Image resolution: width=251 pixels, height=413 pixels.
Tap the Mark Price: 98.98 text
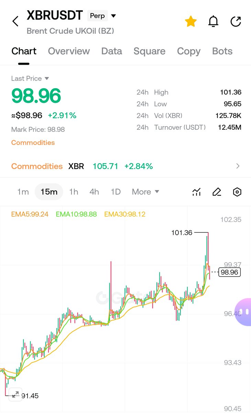pos(38,129)
